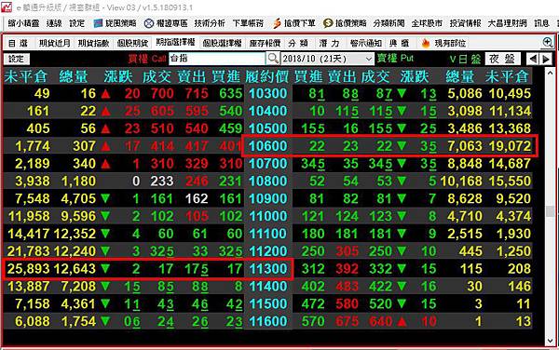Screen dimensions: 559x350
Task: Click the 履約價 column header
Action: tap(267, 76)
